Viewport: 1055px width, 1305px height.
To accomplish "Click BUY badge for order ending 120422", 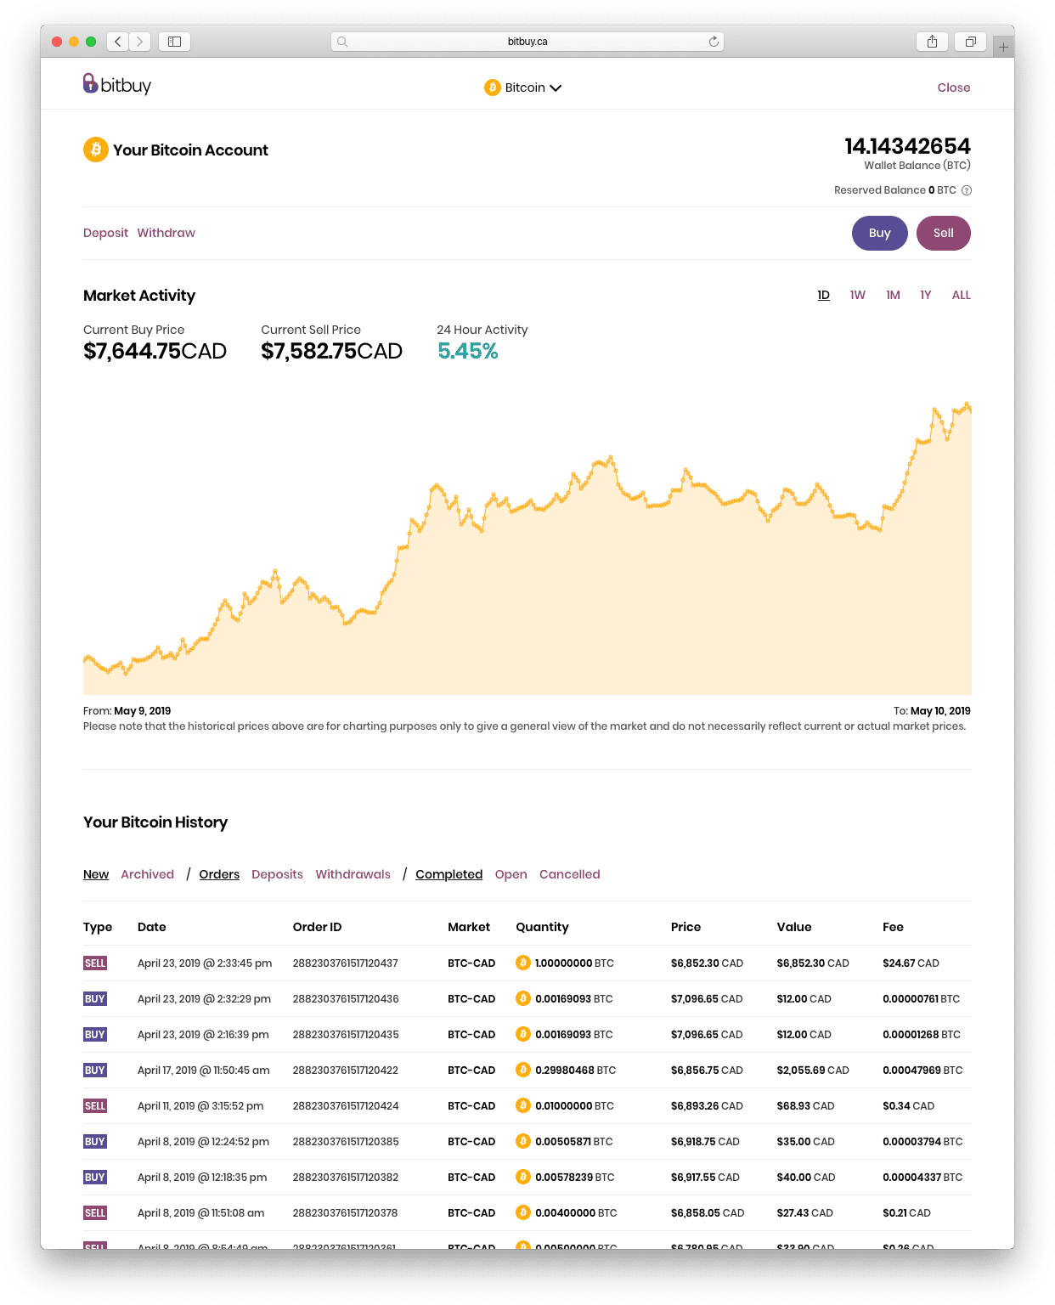I will [95, 1071].
